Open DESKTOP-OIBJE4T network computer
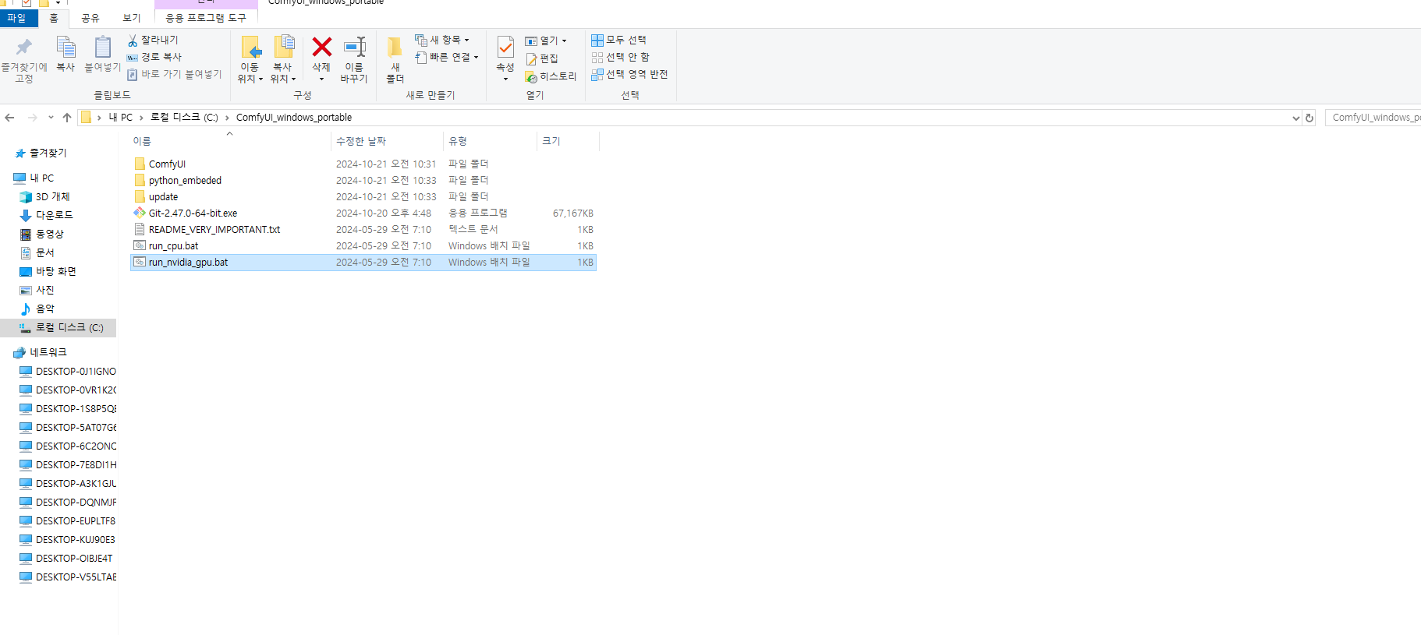The height and width of the screenshot is (635, 1421). point(73,559)
